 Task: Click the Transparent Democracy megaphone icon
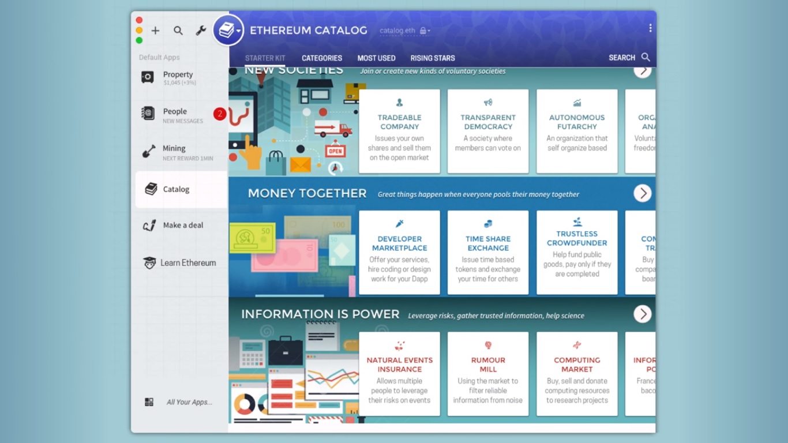pyautogui.click(x=488, y=103)
